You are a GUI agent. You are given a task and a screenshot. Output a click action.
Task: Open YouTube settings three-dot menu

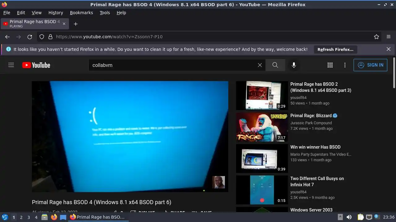(345, 65)
